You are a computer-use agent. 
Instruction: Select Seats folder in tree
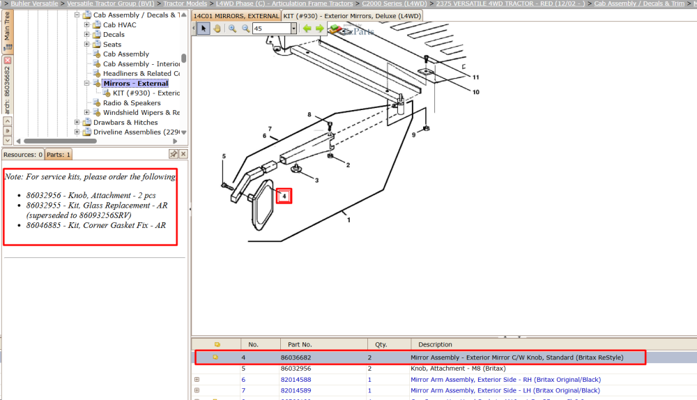[x=112, y=45]
